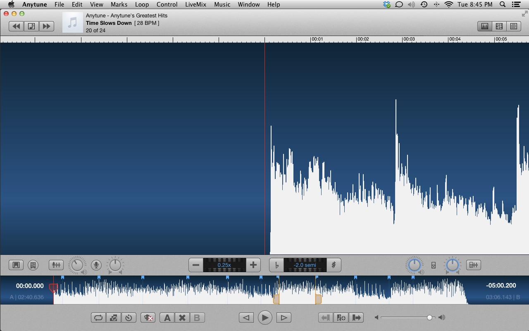Click the volume slider knob

click(430, 317)
